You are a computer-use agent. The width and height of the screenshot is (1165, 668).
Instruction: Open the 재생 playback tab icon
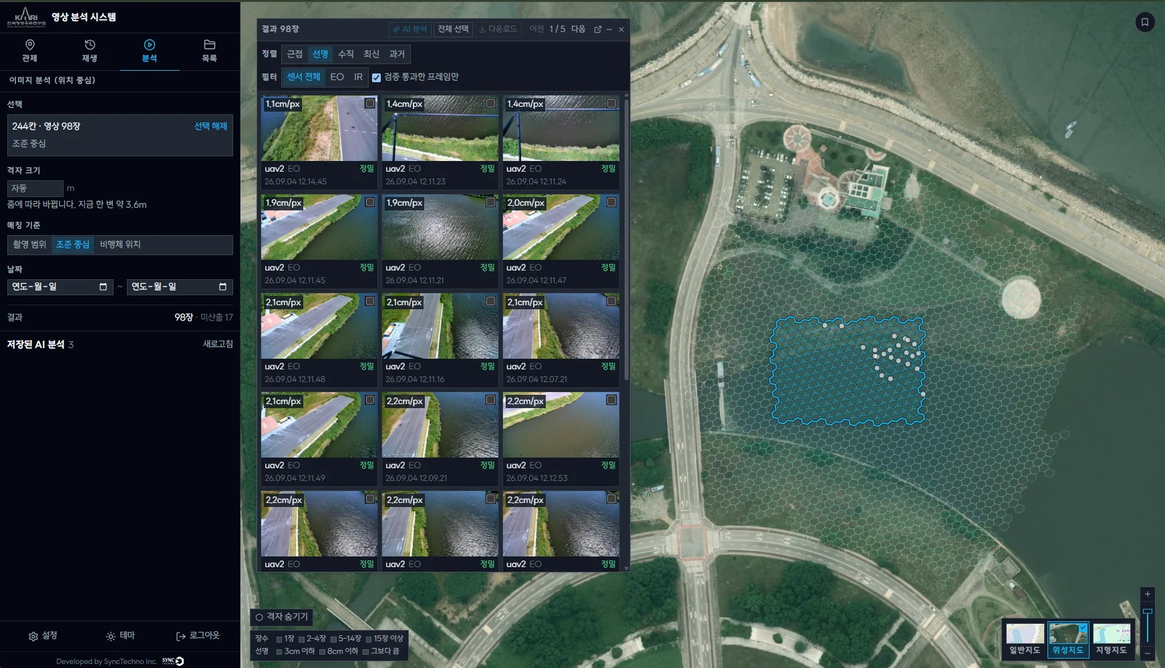click(90, 45)
